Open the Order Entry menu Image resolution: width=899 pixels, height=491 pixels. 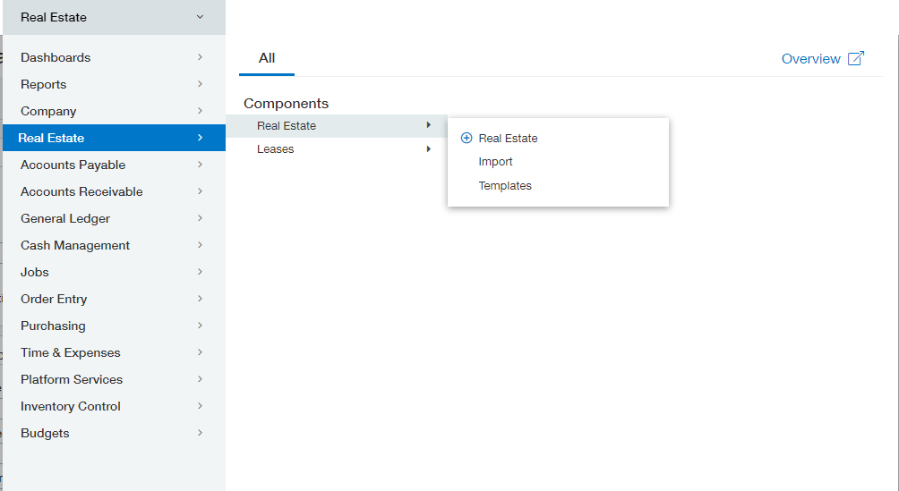click(114, 299)
